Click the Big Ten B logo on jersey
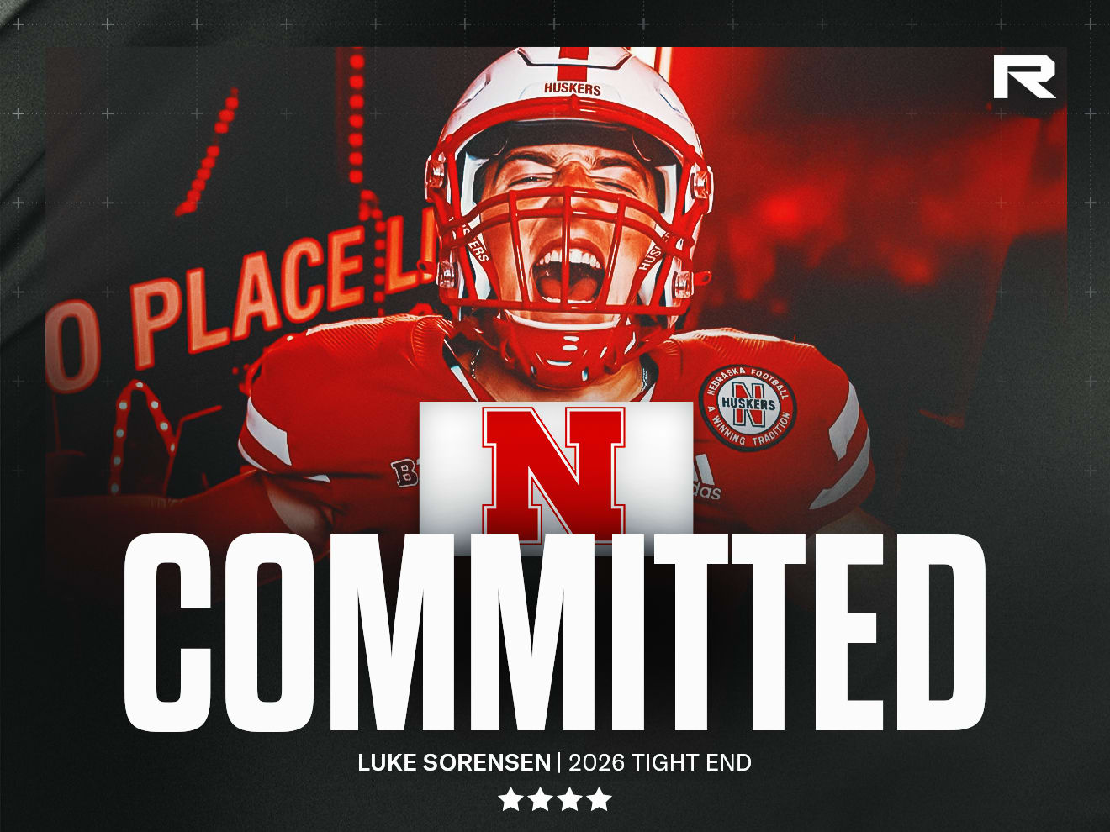 (405, 472)
